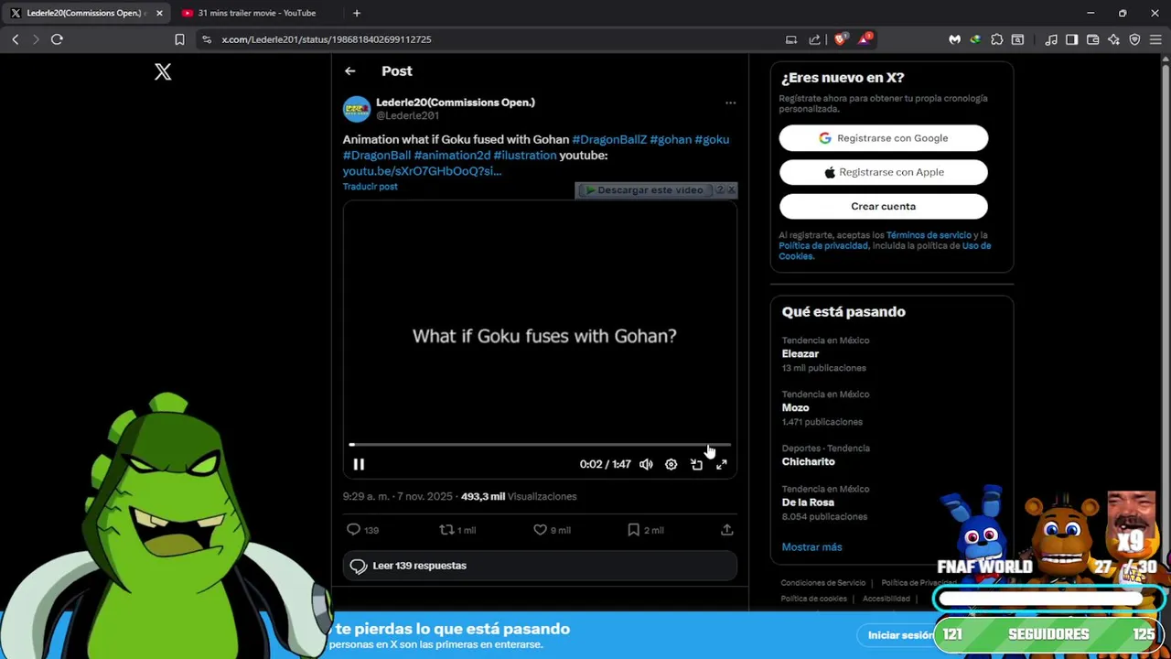Click the #DragonBallZ hashtag

[609, 139]
